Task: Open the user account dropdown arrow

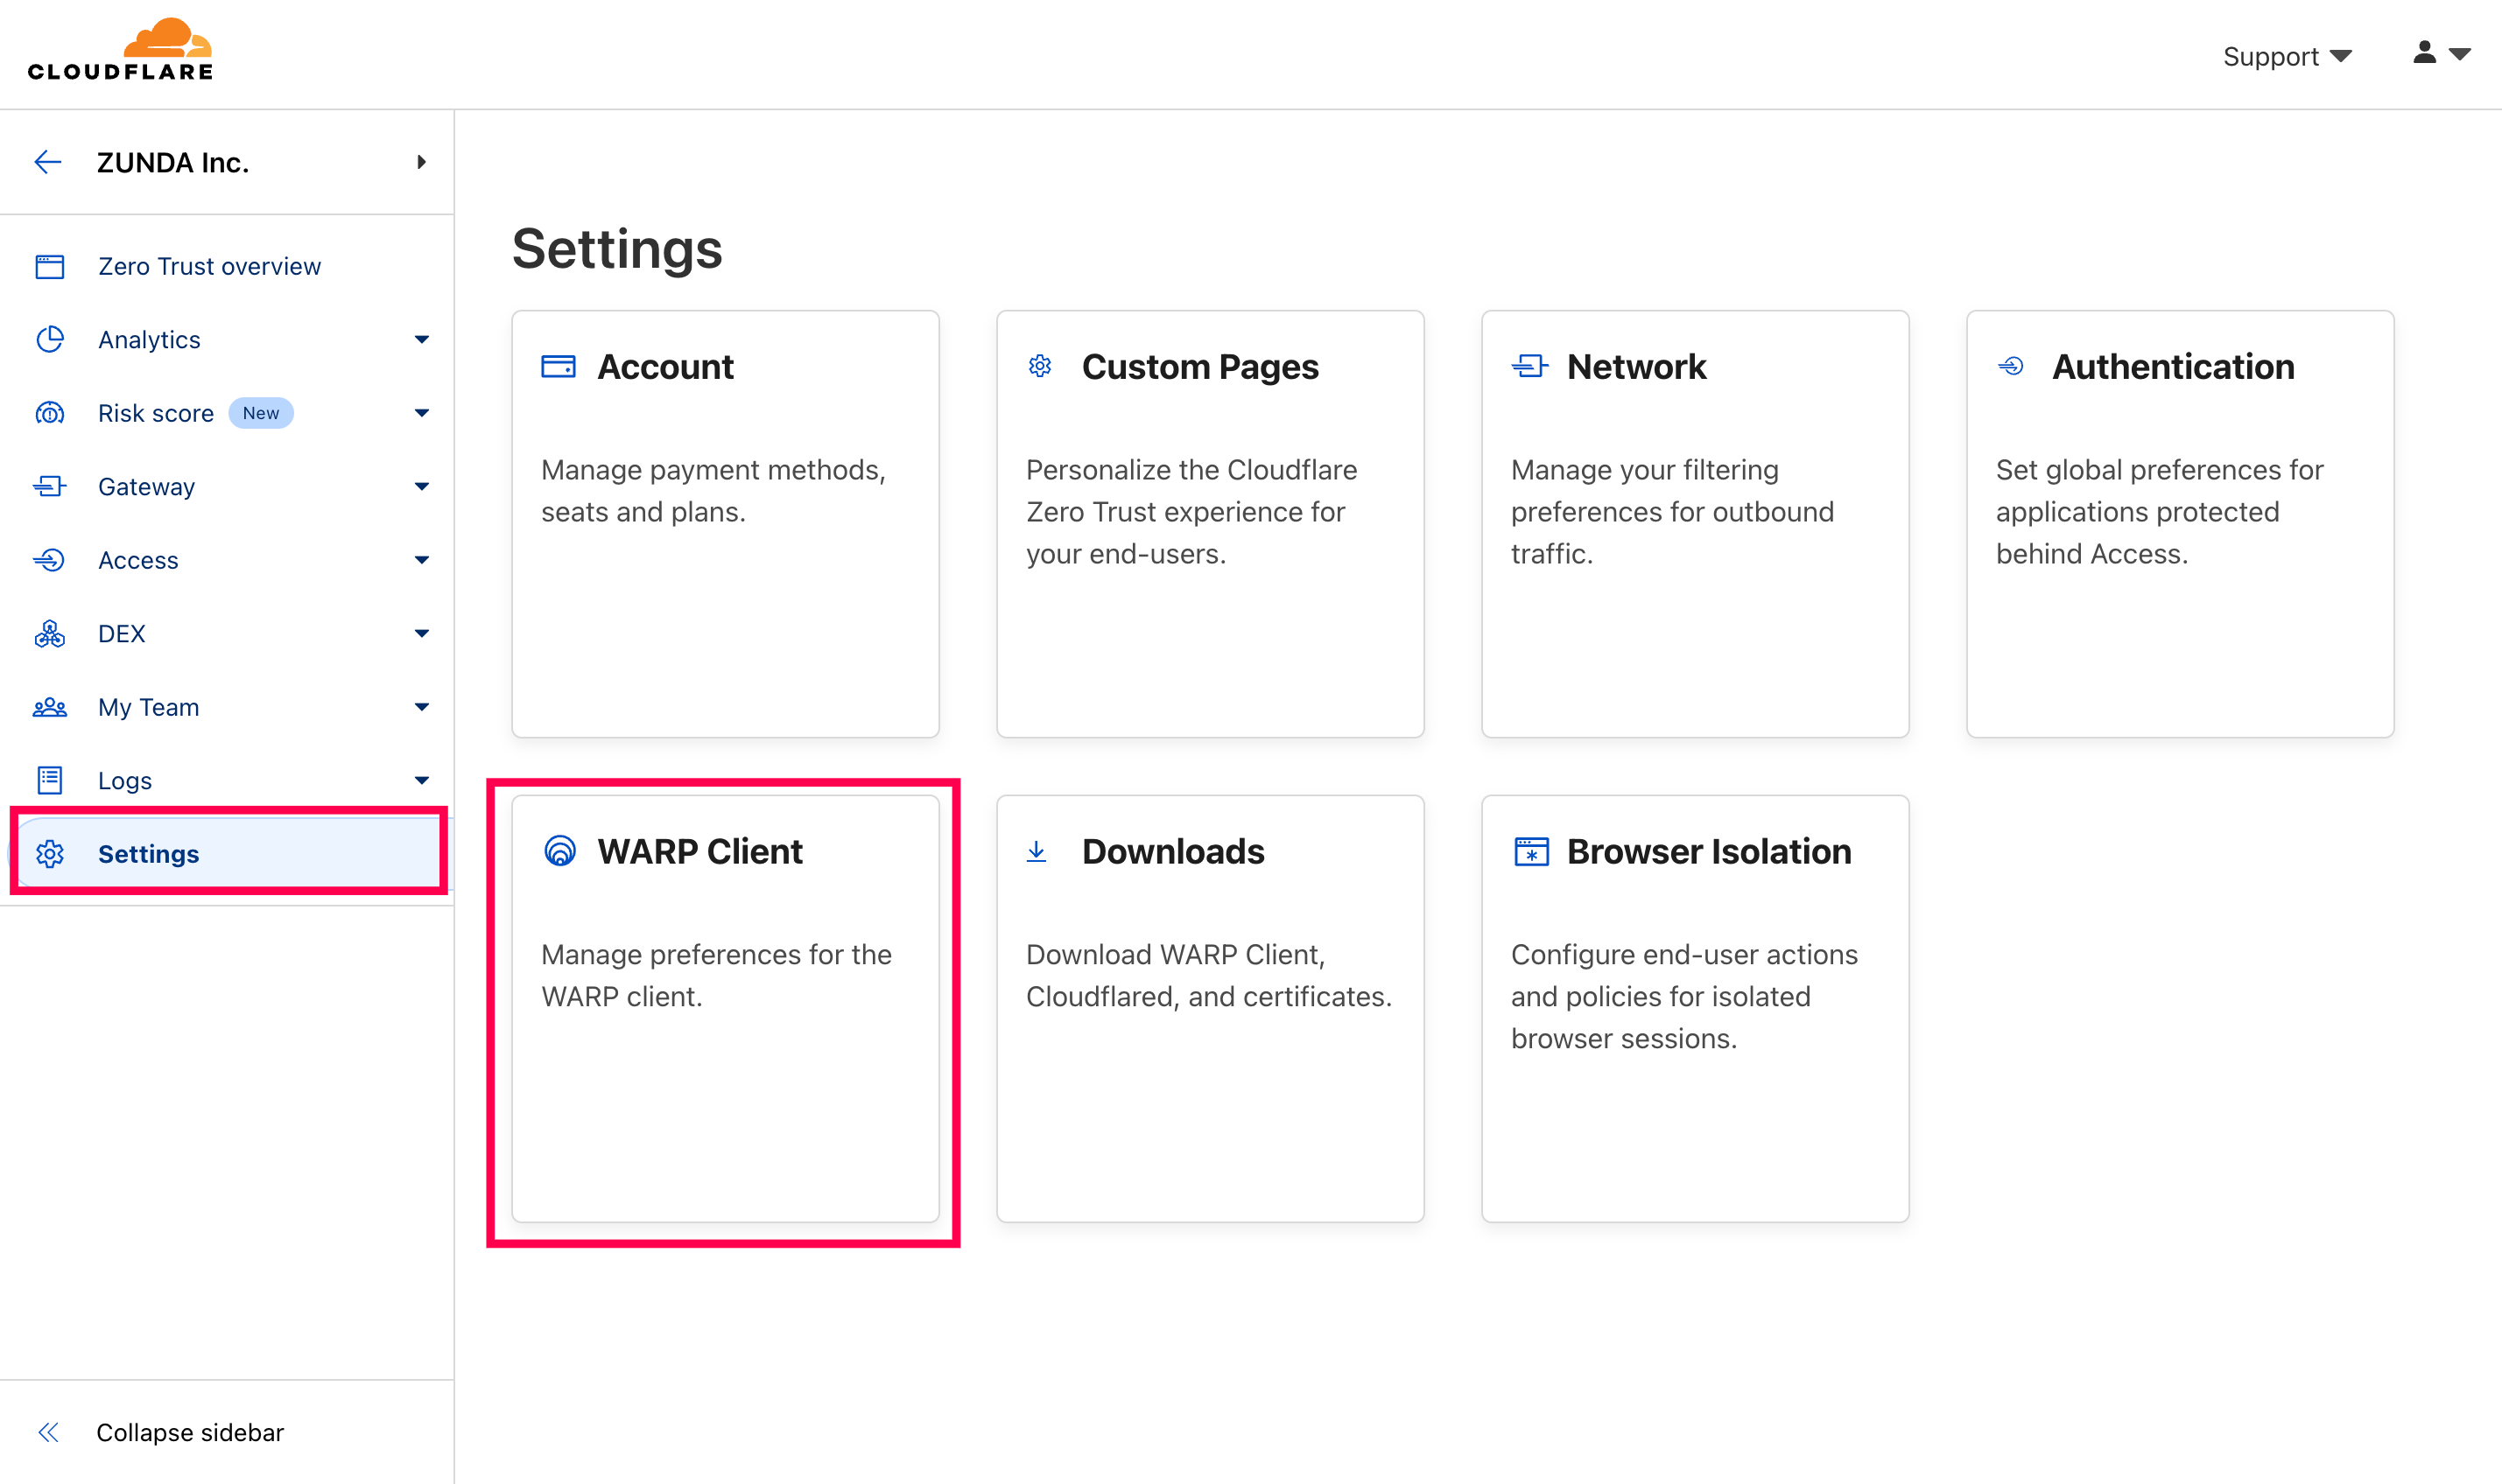Action: click(x=2460, y=54)
